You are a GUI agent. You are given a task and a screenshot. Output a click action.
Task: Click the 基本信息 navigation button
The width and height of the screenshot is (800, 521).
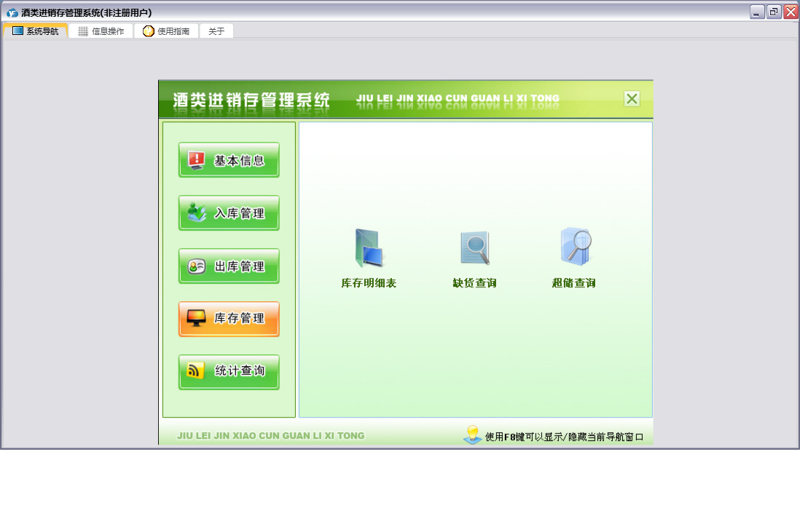[229, 160]
